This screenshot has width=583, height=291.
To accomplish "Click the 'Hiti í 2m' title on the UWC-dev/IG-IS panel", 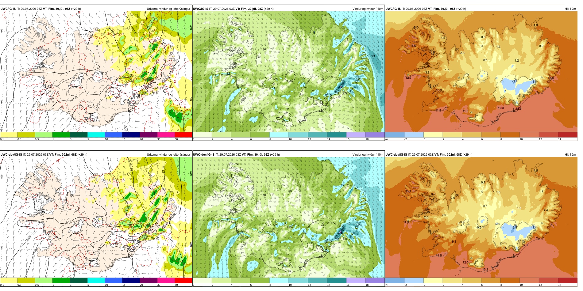I will click(570, 155).
